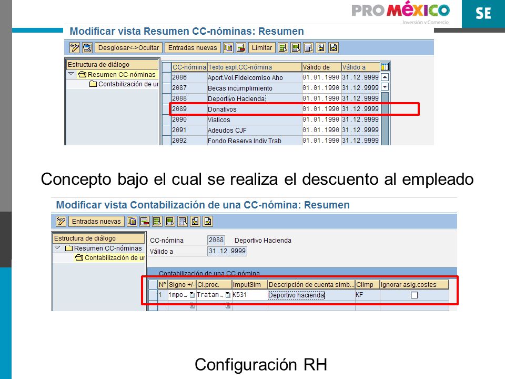
Task: Click right-arrow page icon in Contabilización toolbar
Action: [x=208, y=222]
